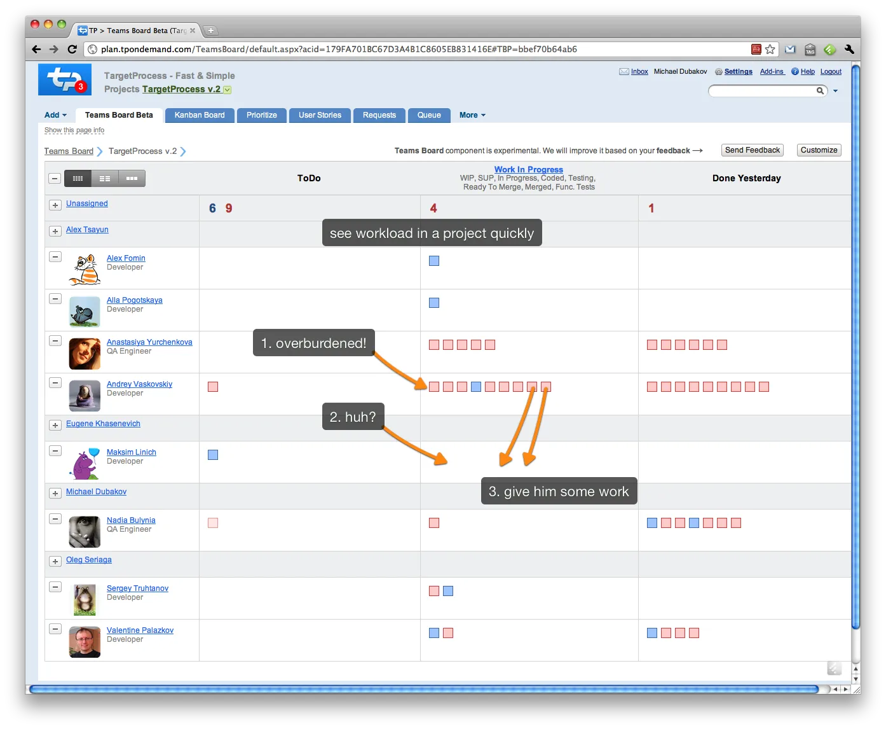Click Alex Fomin's blue card in Work In Progress

point(434,261)
